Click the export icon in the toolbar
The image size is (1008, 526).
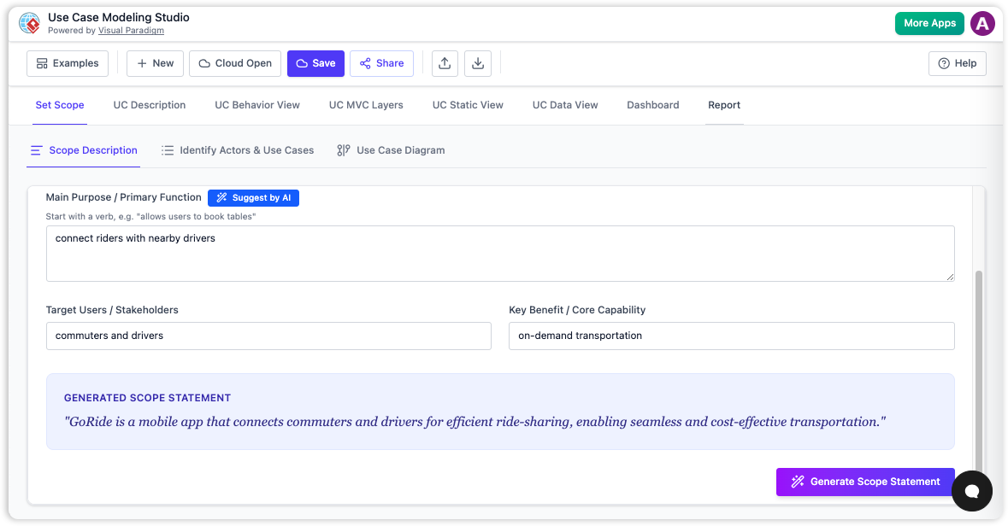tap(444, 62)
